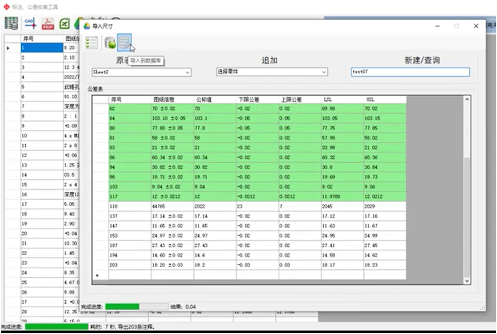Screen dimensions: 497x334
Task: Click nominal value 27.43 in row 187
Action: click(215, 245)
